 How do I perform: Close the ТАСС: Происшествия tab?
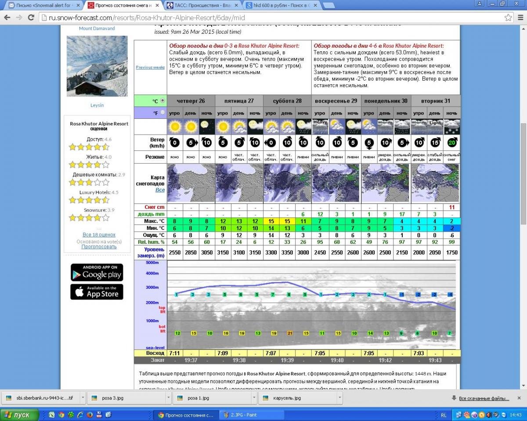(236, 5)
